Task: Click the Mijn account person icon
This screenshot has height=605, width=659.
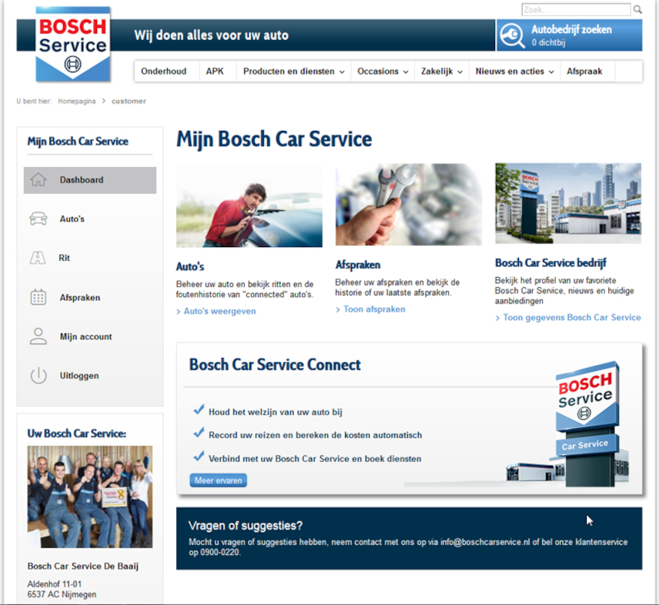Action: [x=38, y=336]
